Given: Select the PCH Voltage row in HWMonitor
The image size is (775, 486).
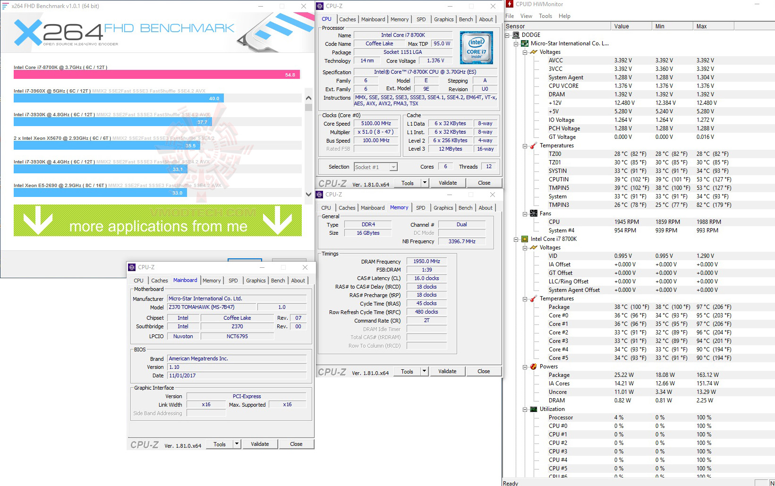Looking at the screenshot, I should (x=639, y=128).
